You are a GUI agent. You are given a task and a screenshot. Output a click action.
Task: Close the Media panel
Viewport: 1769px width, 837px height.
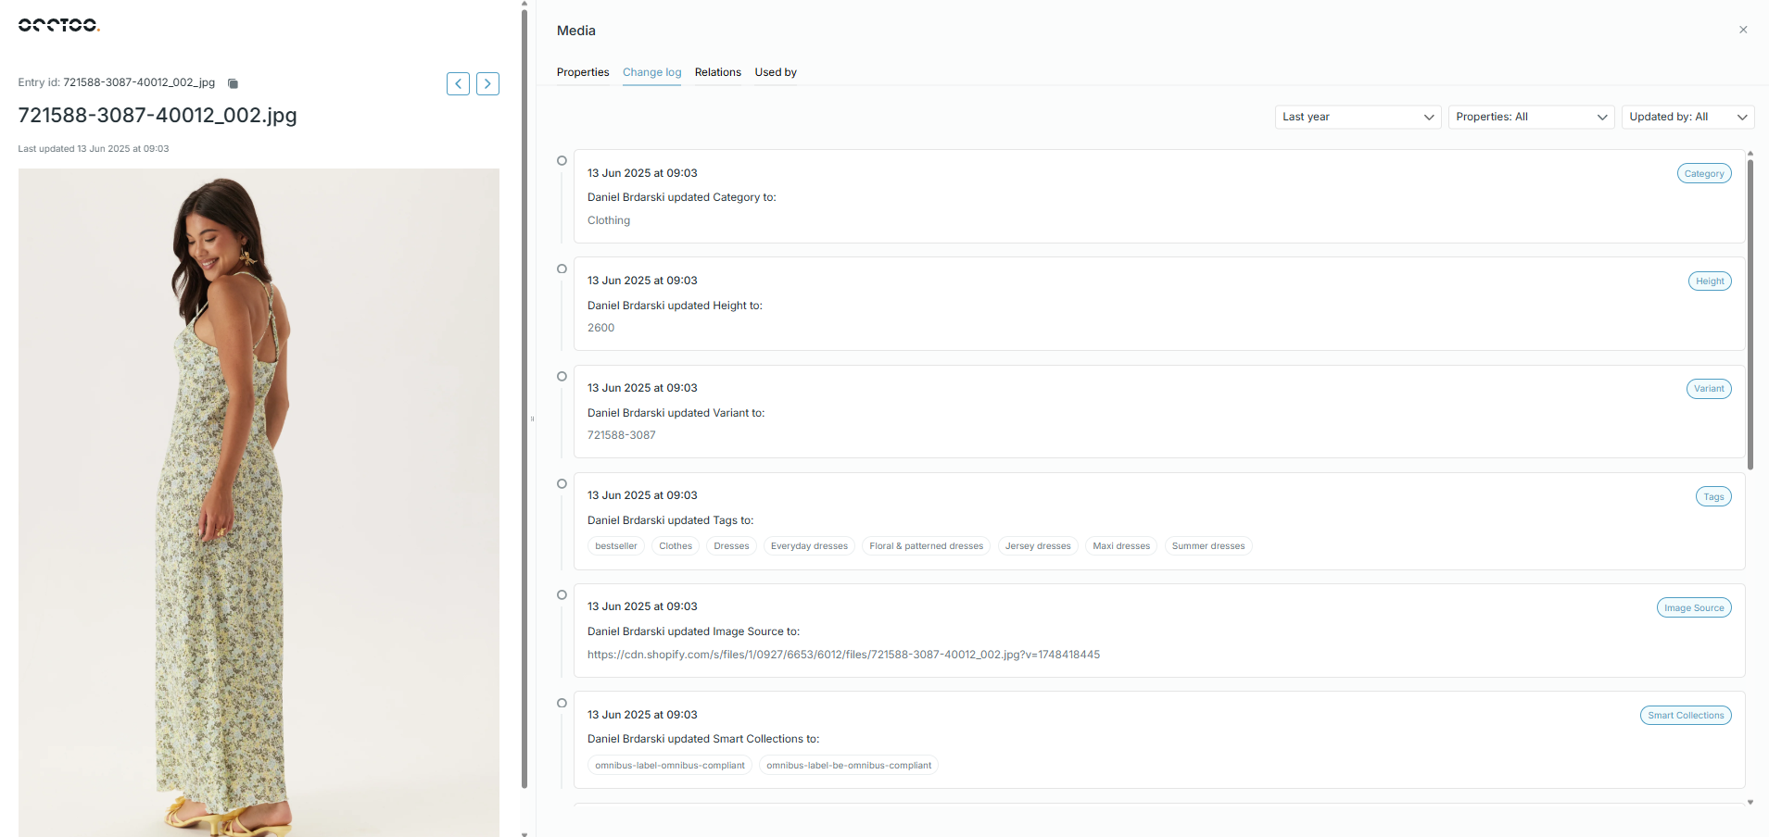[1743, 30]
